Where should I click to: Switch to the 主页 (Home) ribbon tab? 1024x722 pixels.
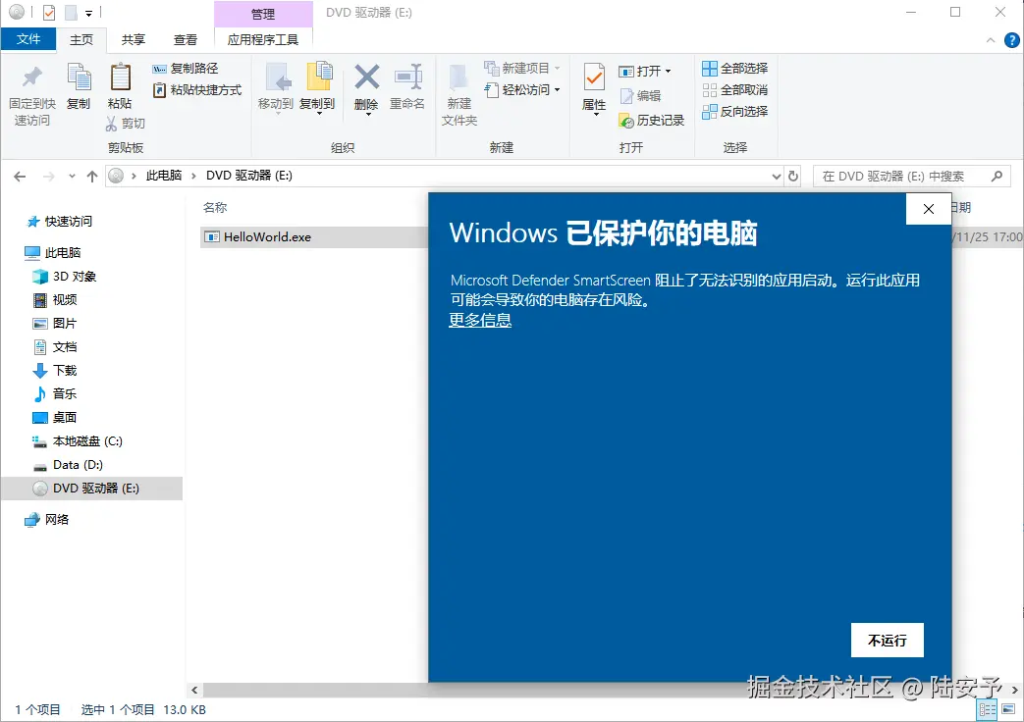81,40
